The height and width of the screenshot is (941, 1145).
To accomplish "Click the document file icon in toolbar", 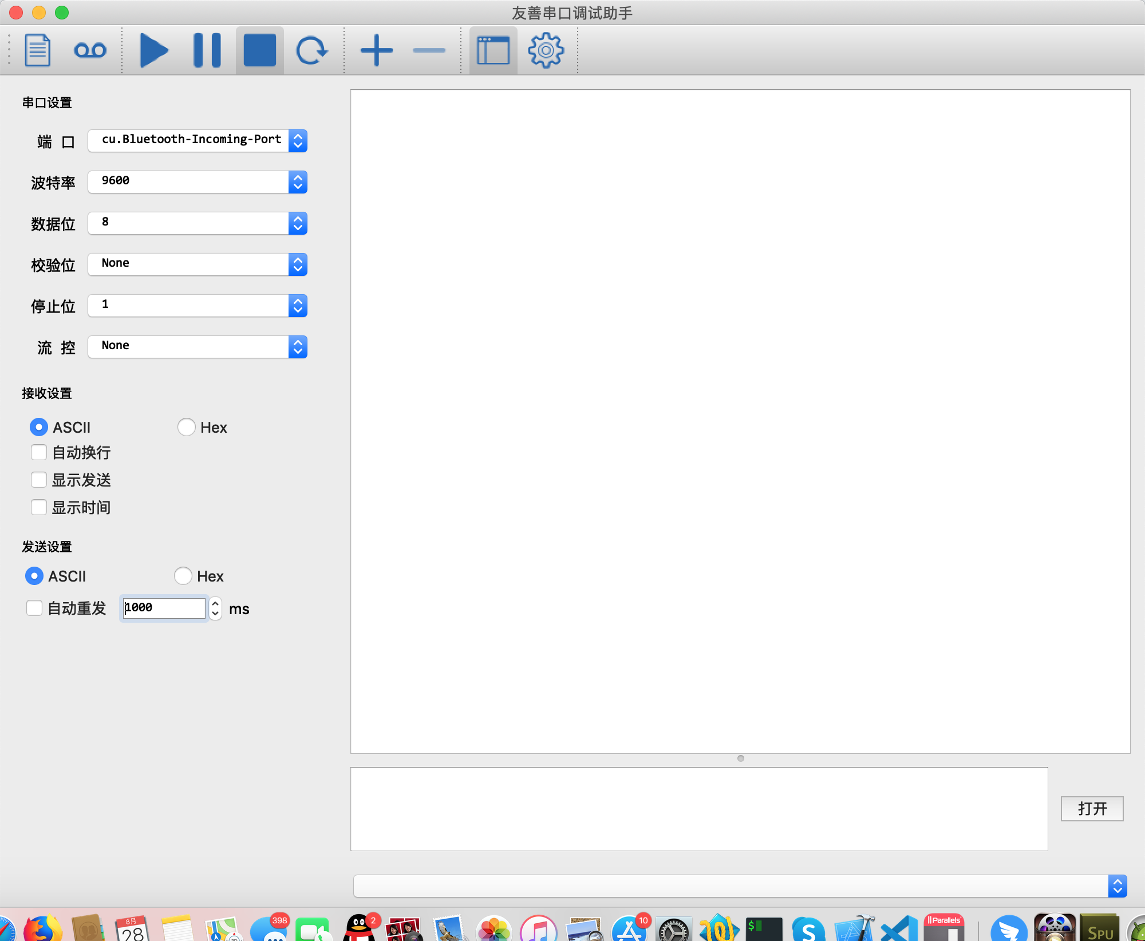I will (x=38, y=50).
